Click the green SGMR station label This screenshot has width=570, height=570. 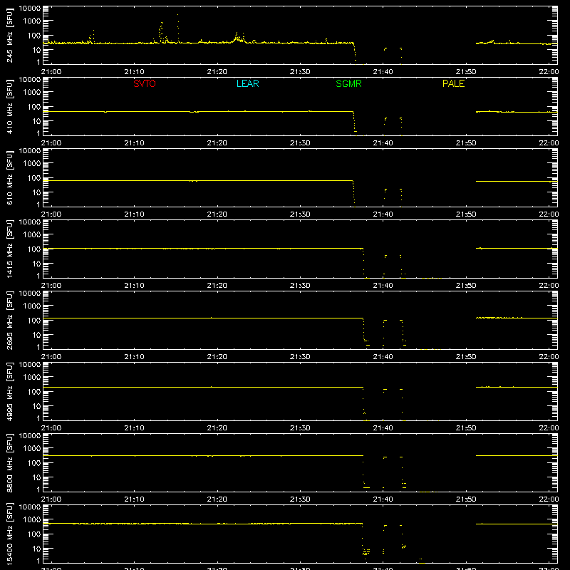(x=348, y=83)
